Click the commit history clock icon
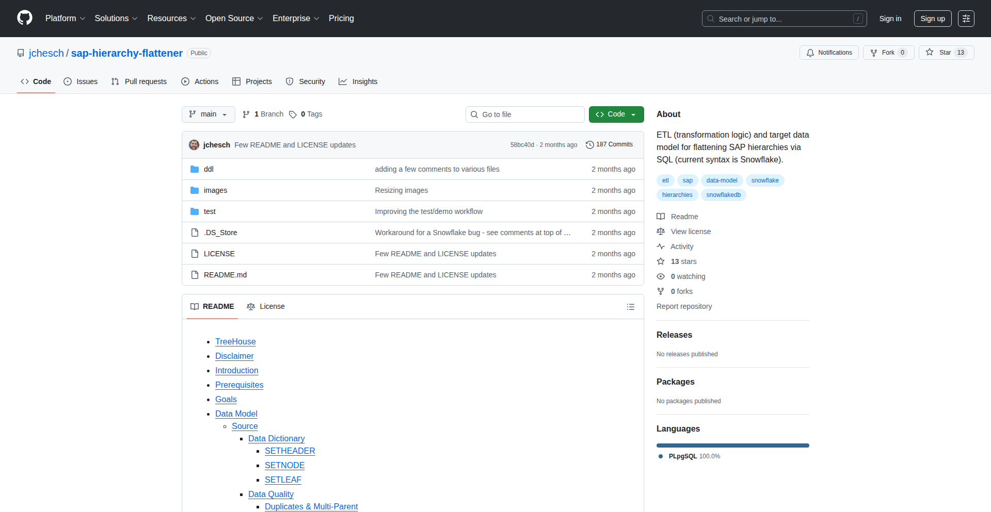 click(589, 145)
